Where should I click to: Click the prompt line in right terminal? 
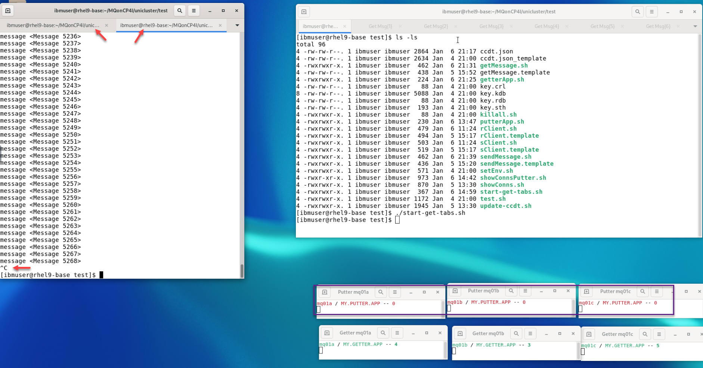pos(397,220)
